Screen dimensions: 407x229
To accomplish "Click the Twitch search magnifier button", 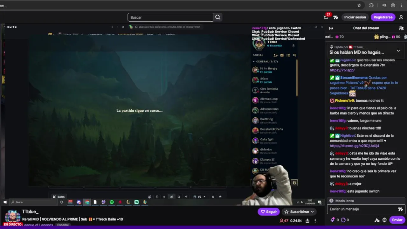I will (218, 17).
